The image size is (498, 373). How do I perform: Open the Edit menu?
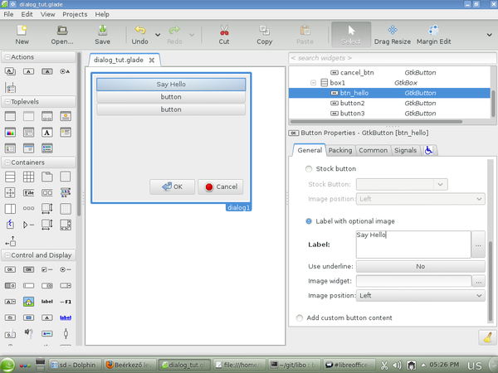coord(27,14)
